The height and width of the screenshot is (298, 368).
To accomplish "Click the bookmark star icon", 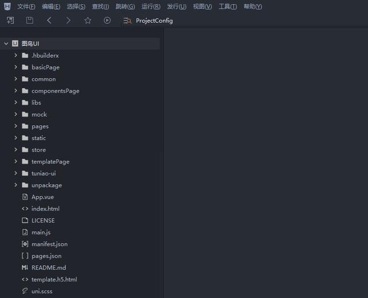I will pos(88,20).
